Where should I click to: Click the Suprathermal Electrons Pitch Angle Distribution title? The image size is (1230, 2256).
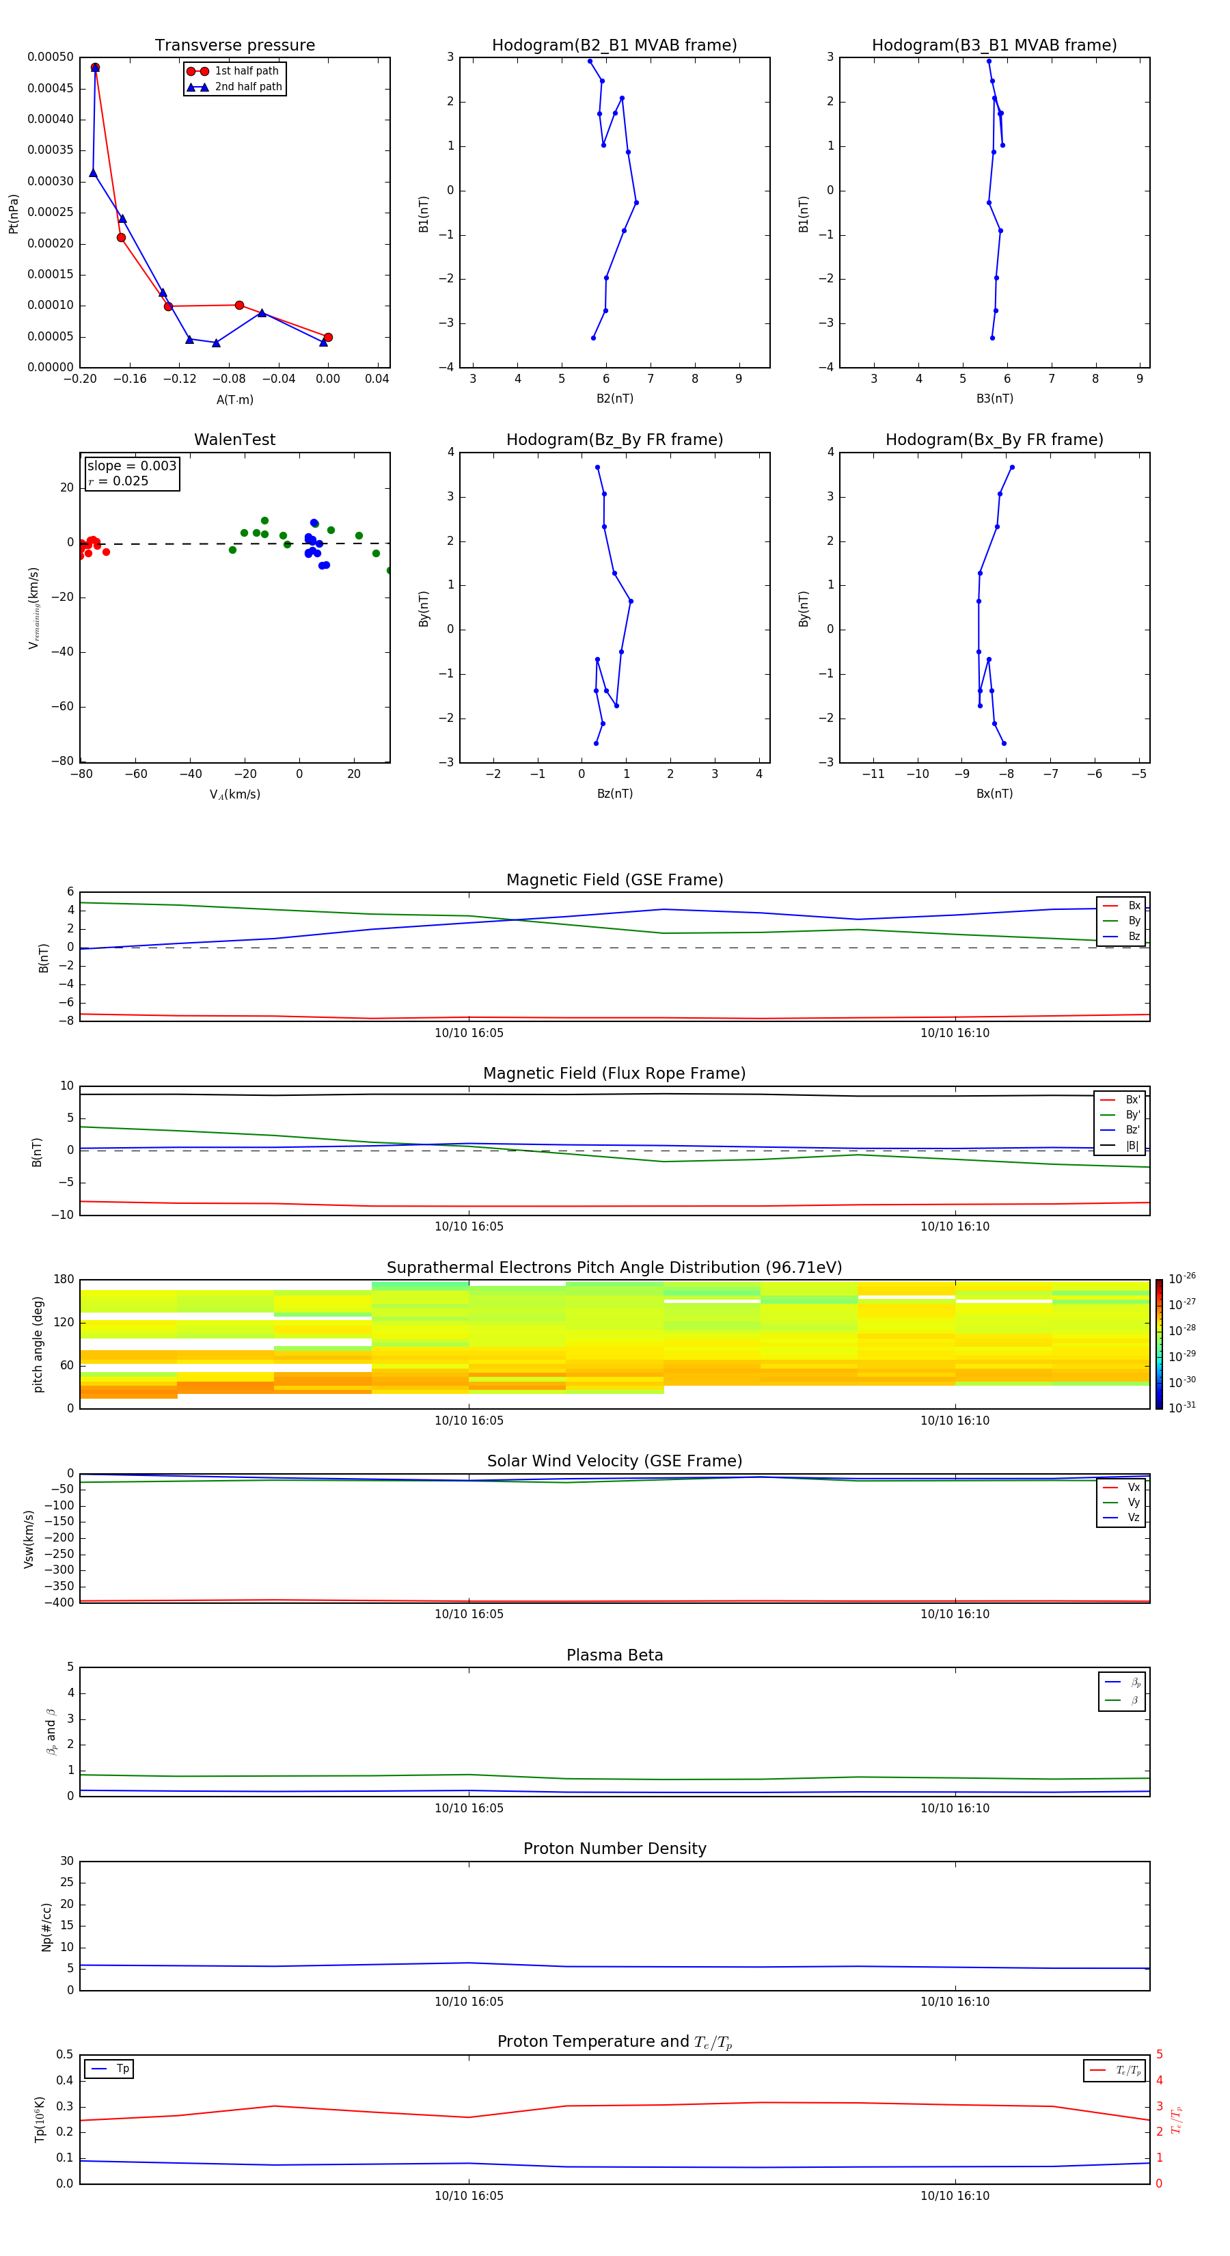coord(614,1267)
